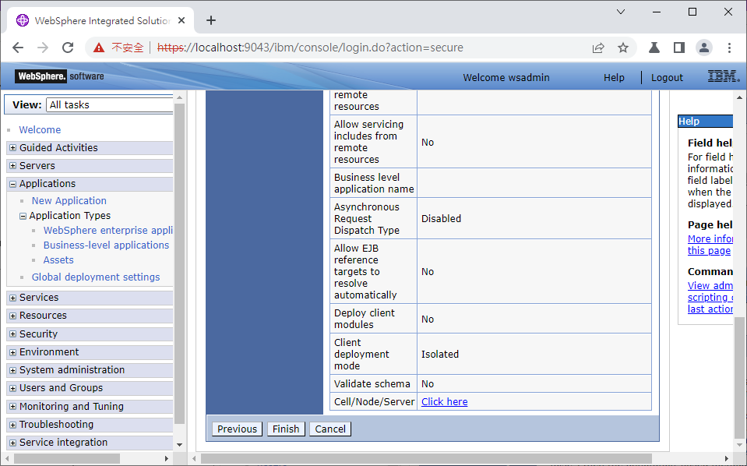747x466 pixels.
Task: Expand Service integration section
Action: pos(13,443)
